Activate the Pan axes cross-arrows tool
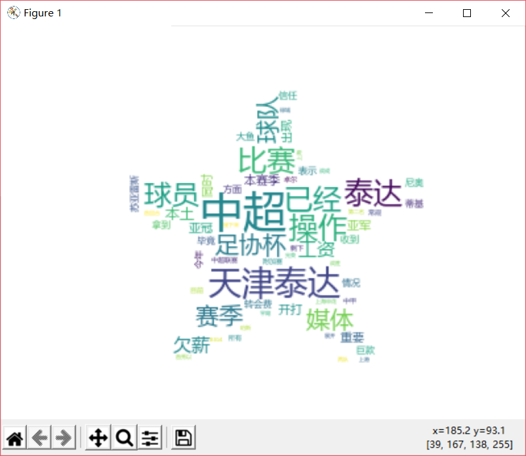526x456 pixels. tap(98, 438)
